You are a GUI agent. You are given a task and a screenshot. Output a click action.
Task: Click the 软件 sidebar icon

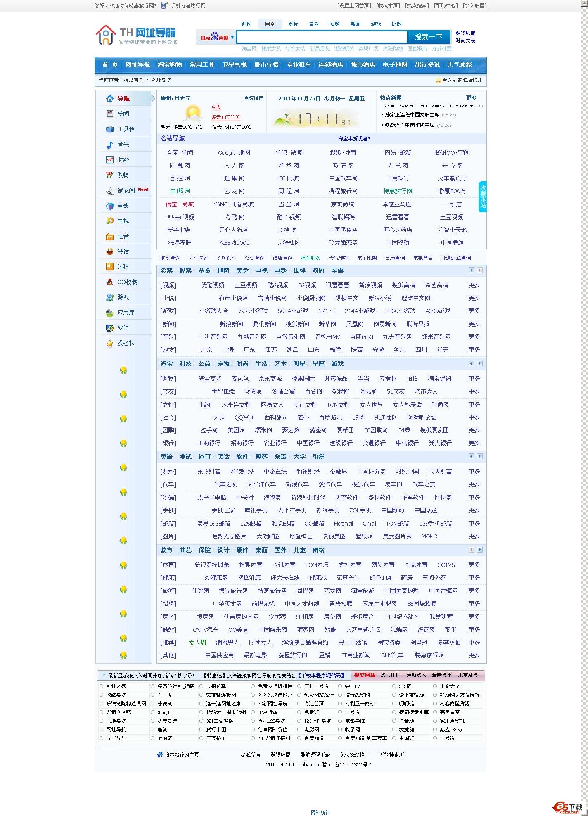pyautogui.click(x=109, y=328)
